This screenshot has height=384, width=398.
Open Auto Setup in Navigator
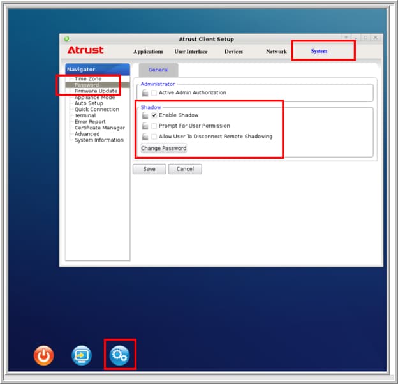pyautogui.click(x=89, y=103)
